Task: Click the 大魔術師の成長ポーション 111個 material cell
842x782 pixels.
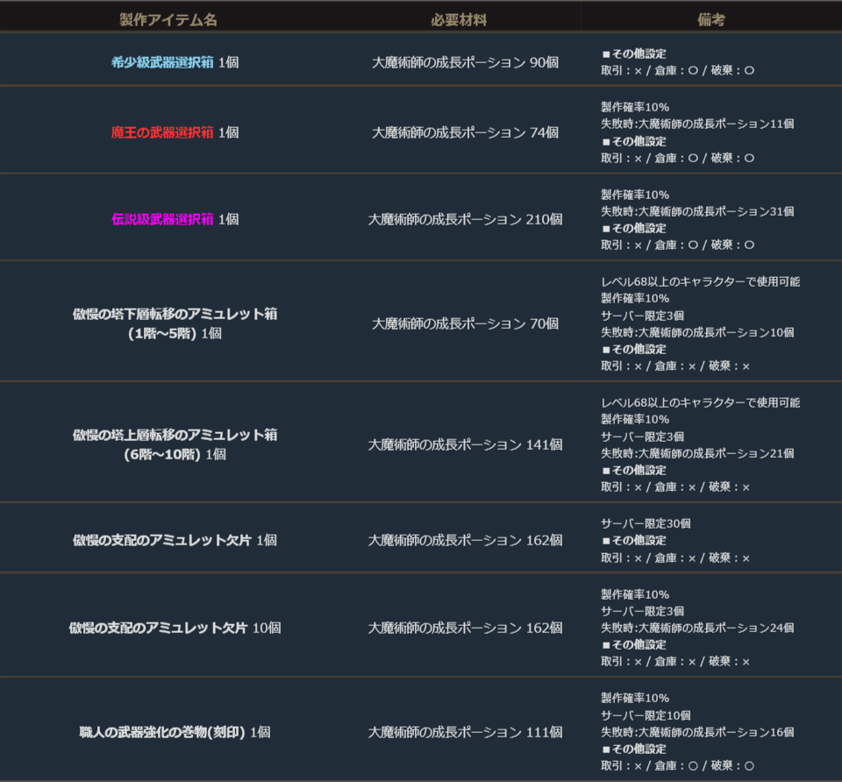Action: click(x=465, y=732)
